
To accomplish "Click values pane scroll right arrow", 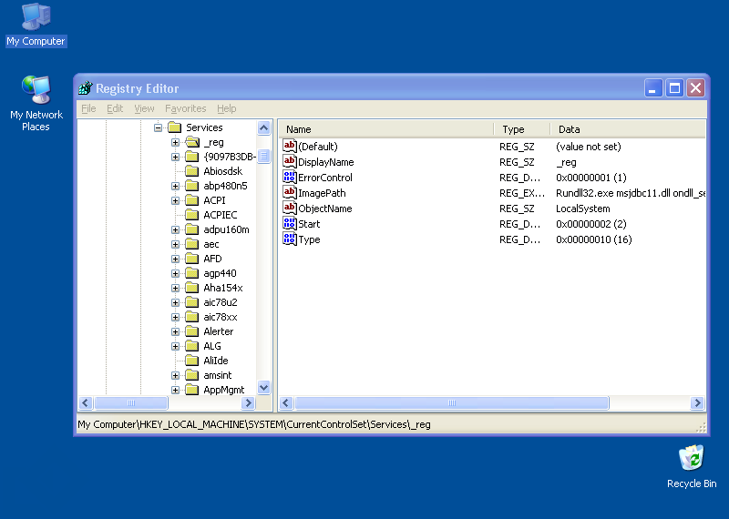I will [697, 402].
